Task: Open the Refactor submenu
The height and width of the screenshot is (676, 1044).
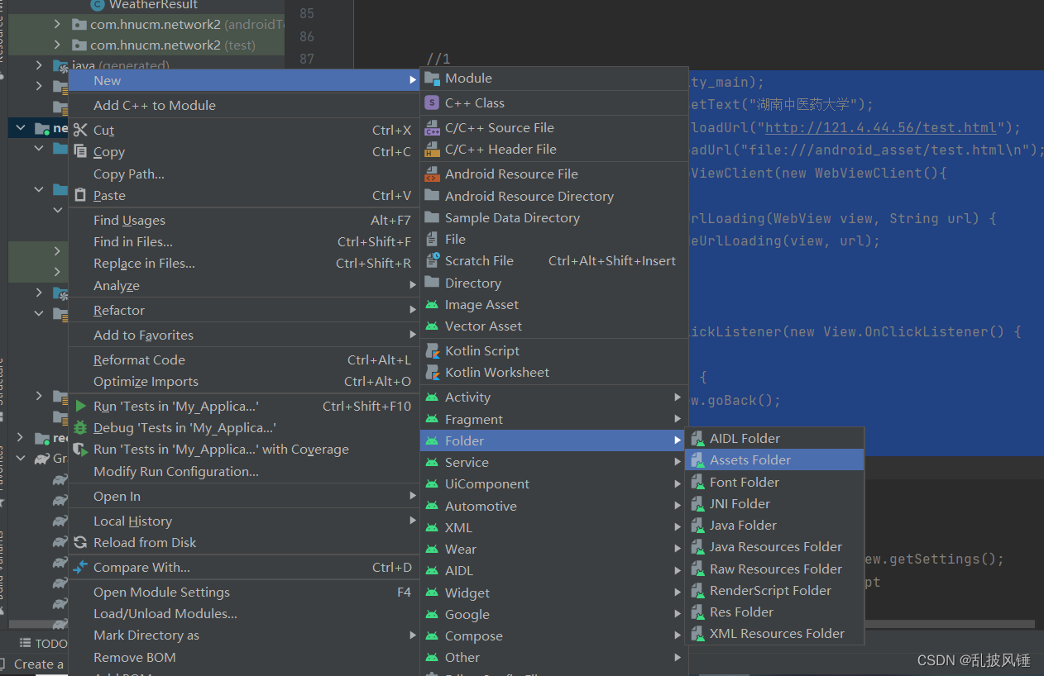Action: 244,311
